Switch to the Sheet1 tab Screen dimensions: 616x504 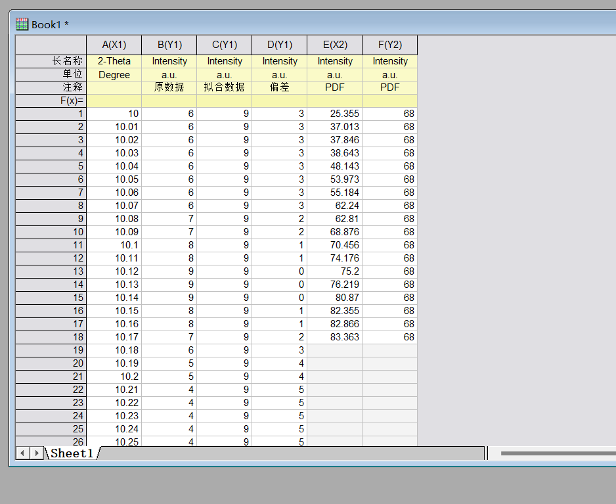pos(72,453)
